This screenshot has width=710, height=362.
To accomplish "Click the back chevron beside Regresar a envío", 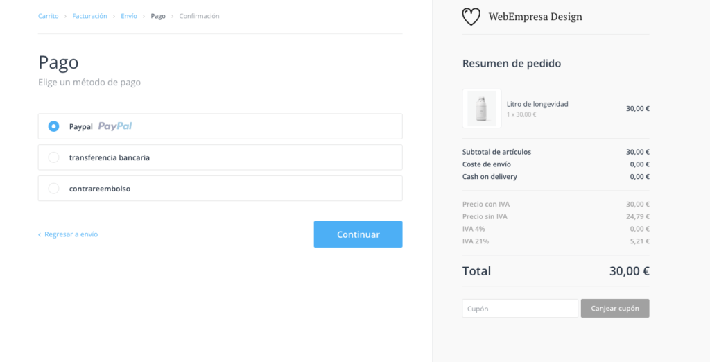I will 40,234.
